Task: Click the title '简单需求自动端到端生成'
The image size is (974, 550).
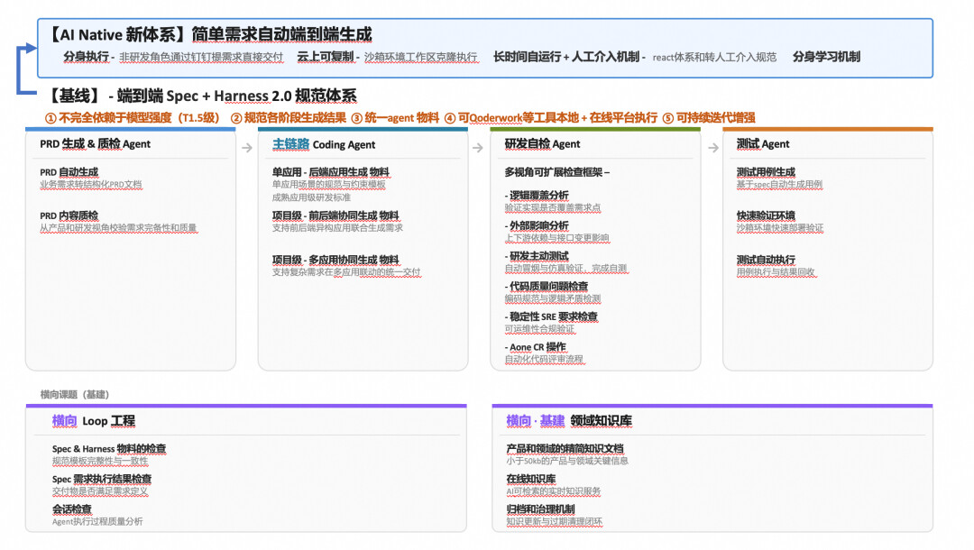Action: pos(281,34)
